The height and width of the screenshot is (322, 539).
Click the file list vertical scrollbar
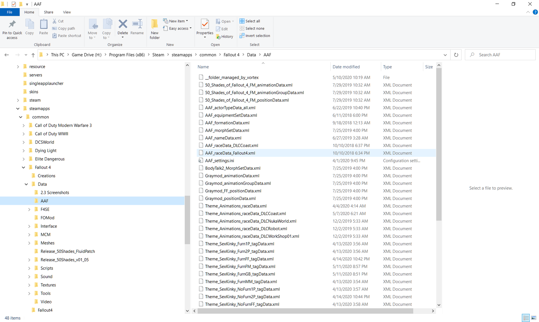coord(439,144)
